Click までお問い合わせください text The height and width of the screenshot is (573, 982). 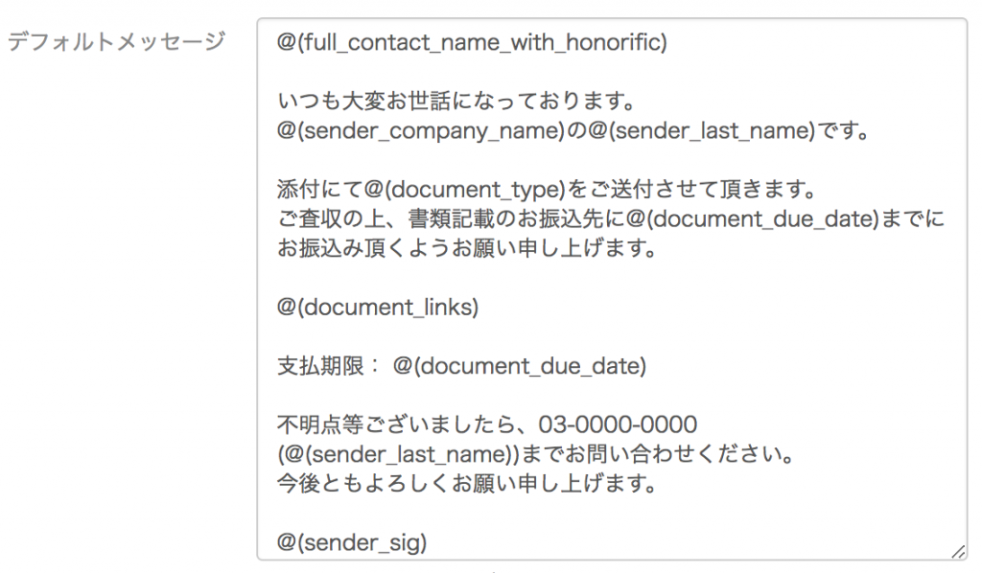point(658,453)
